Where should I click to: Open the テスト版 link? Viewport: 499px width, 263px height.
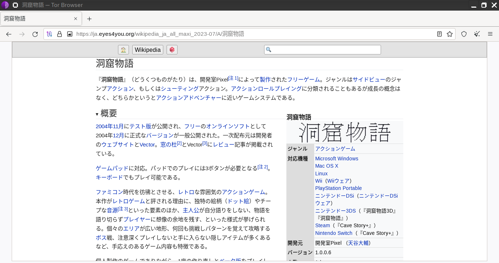tap(140, 126)
